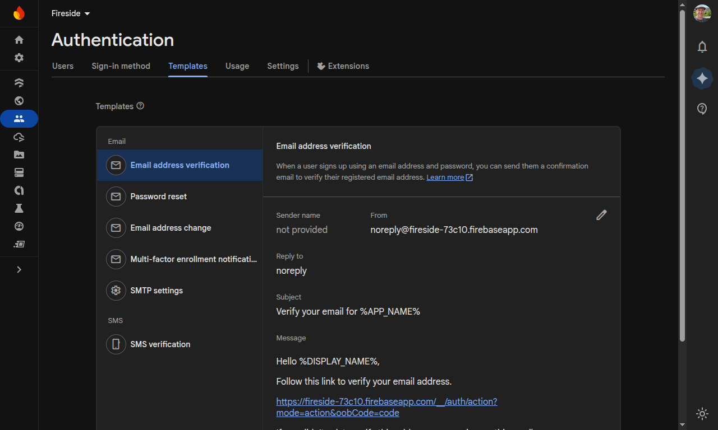The height and width of the screenshot is (430, 718).
Task: Switch to the Usage tab
Action: (237, 66)
